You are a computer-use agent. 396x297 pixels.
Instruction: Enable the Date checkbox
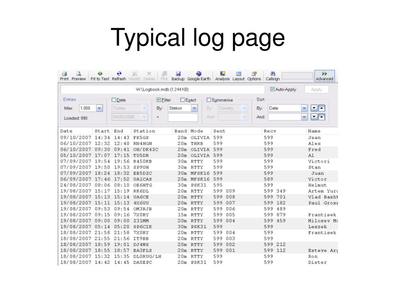click(114, 100)
